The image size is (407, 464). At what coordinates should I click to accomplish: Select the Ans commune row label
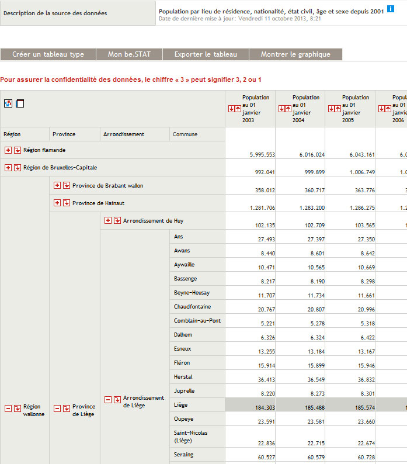click(x=178, y=237)
